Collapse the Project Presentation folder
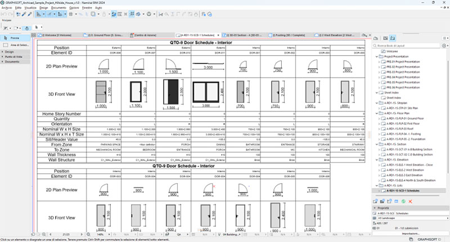This screenshot has width=450, height=242. click(376, 56)
